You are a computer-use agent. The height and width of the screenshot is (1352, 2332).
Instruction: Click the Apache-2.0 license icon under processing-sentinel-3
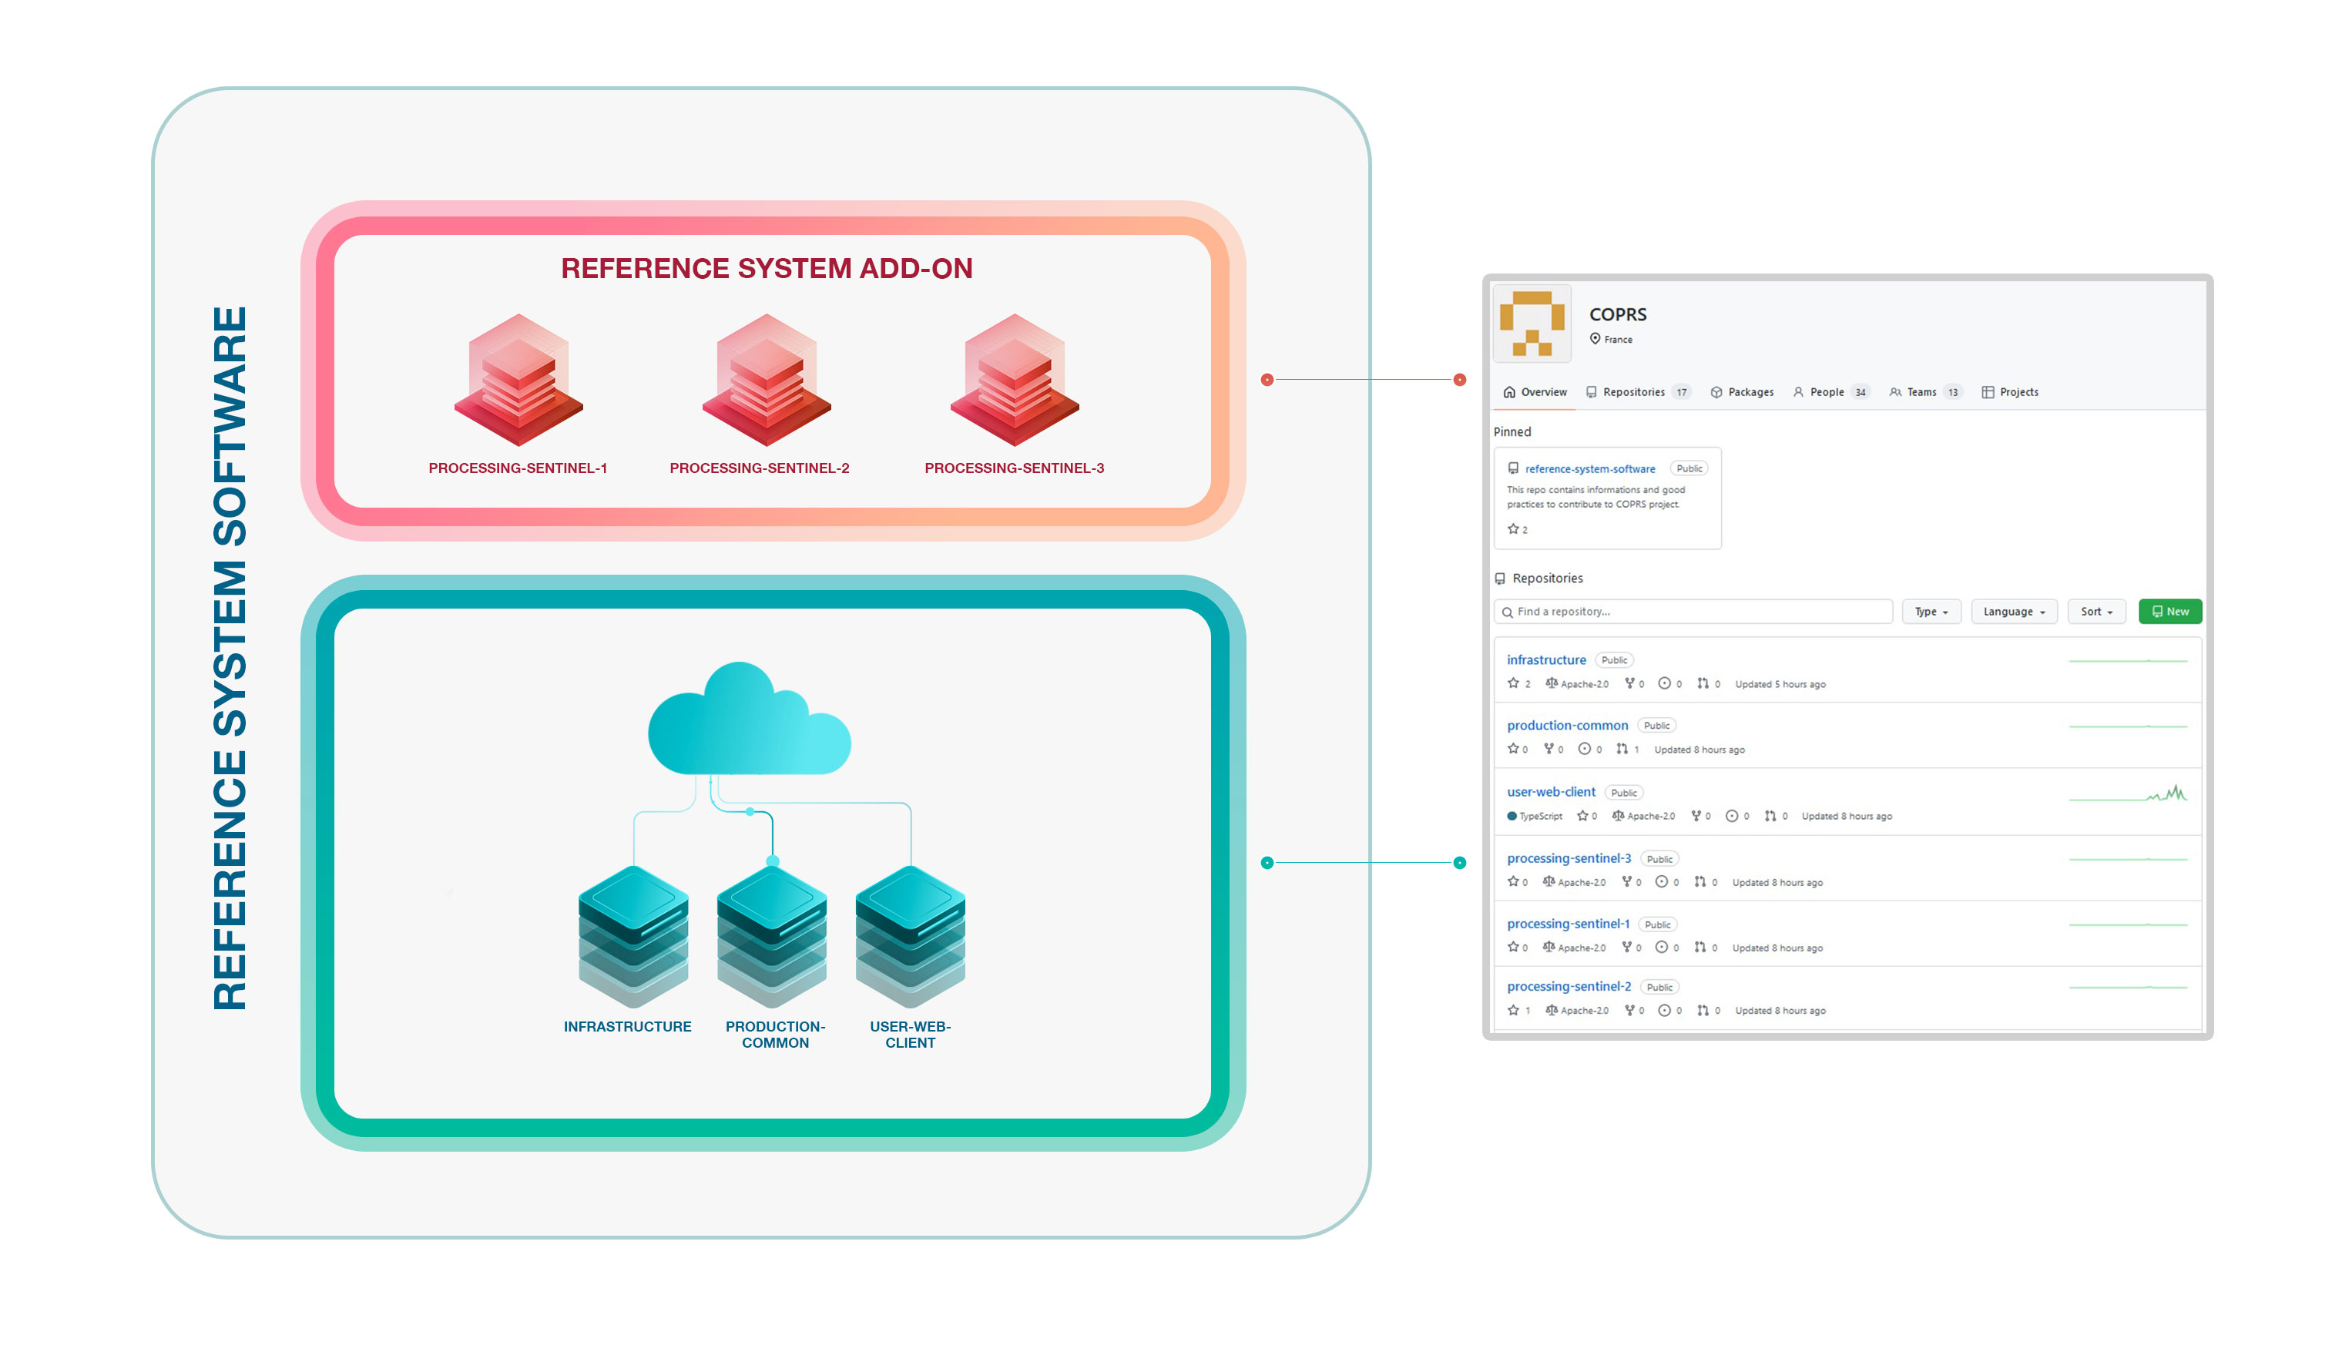point(1550,881)
